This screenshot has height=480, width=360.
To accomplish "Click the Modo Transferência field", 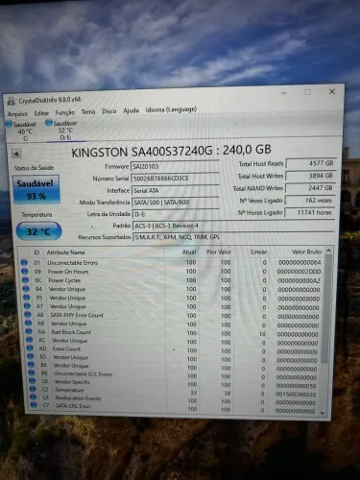I will tap(175, 203).
